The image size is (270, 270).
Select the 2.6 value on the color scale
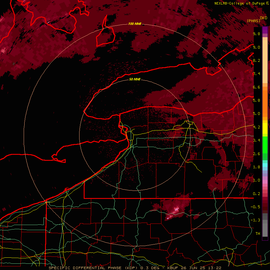256,154
